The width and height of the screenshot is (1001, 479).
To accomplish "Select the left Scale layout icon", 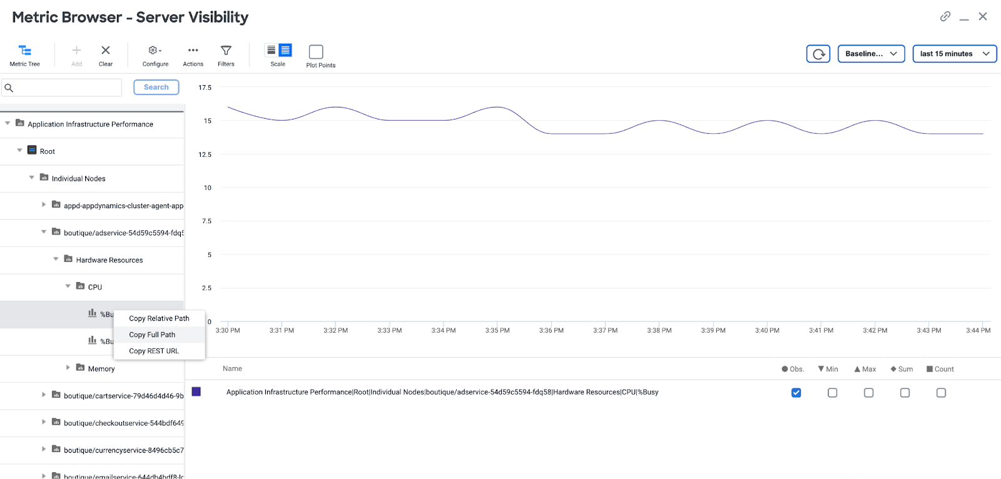I will point(271,50).
